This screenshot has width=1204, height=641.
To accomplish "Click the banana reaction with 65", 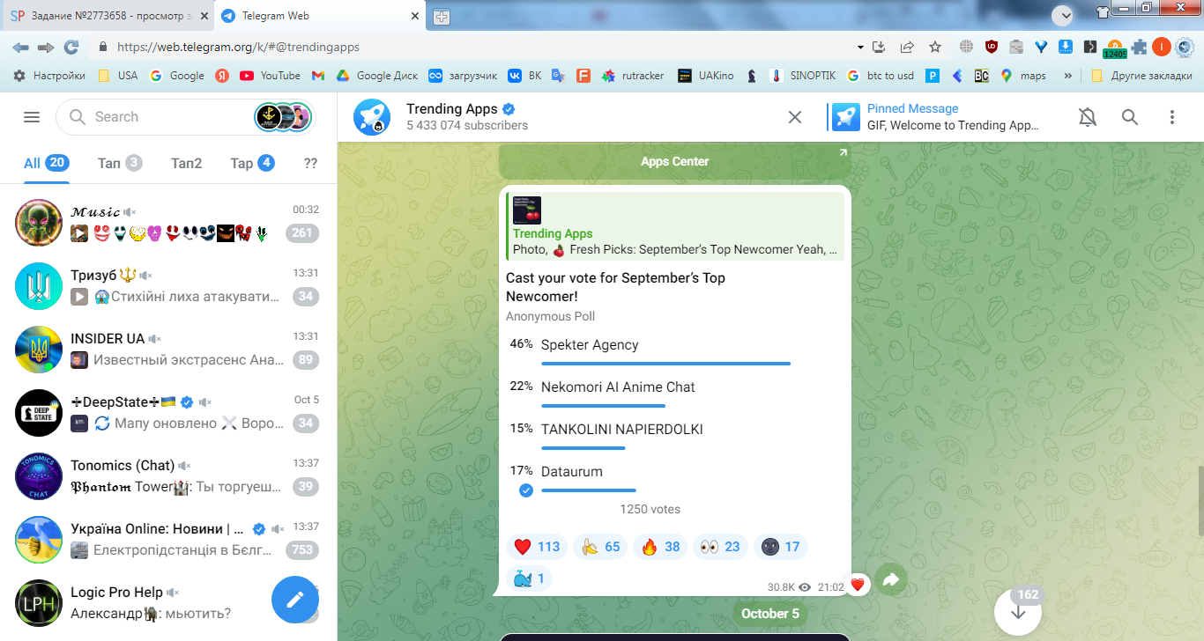I will (600, 547).
